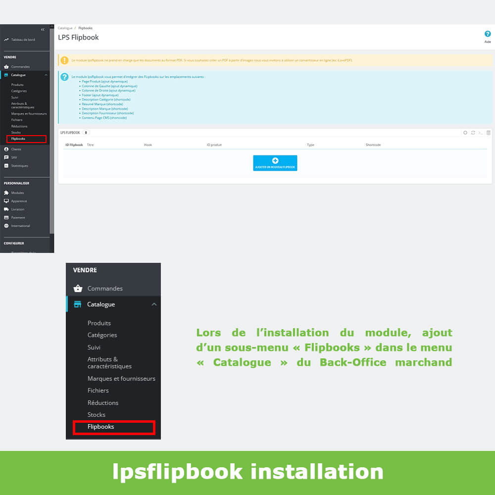495x495 pixels.
Task: Click the trash-style icon at the table toolbar end
Action: [x=489, y=133]
